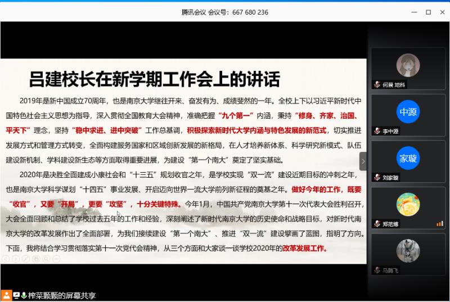The width and height of the screenshot is (450, 302).
Task: Click the green microphone icon beside 榨菜颗颗
Action: [24, 295]
